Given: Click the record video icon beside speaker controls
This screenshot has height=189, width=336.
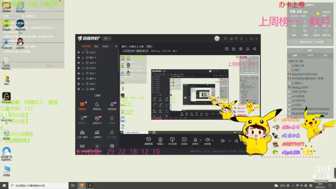Looking at the screenshot, I should tap(223, 141).
